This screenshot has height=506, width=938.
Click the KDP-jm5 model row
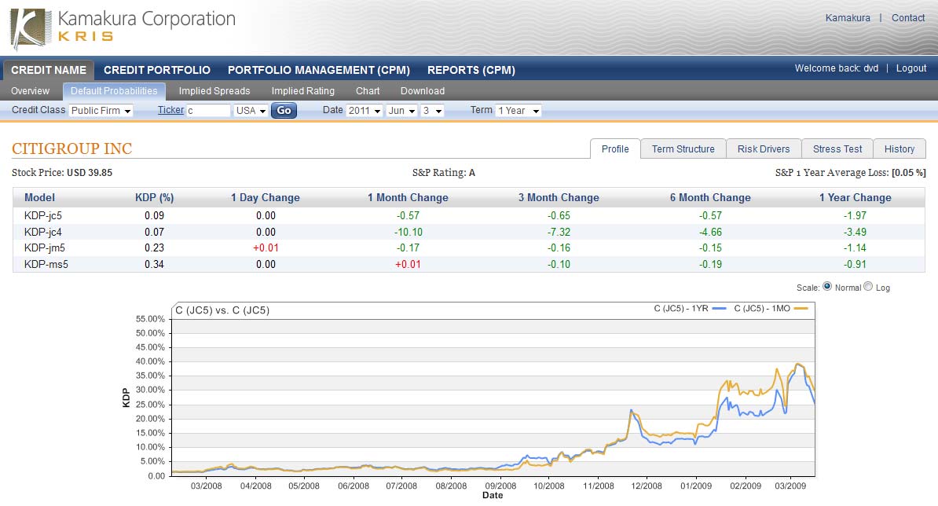pyautogui.click(x=469, y=247)
